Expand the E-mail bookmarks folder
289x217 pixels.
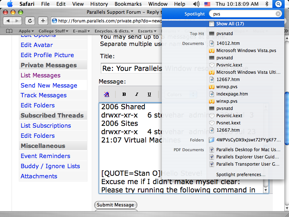coord(81,31)
